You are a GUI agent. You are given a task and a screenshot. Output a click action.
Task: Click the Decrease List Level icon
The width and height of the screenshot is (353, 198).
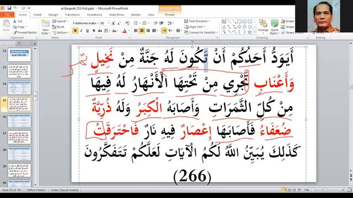(x=156, y=23)
